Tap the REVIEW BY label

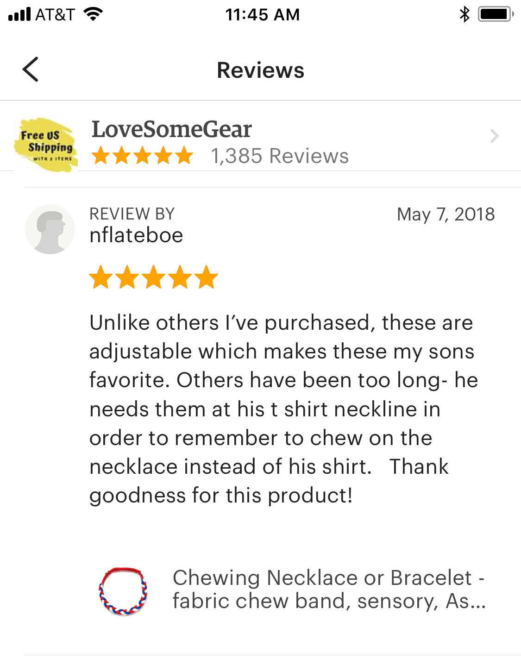(x=132, y=214)
